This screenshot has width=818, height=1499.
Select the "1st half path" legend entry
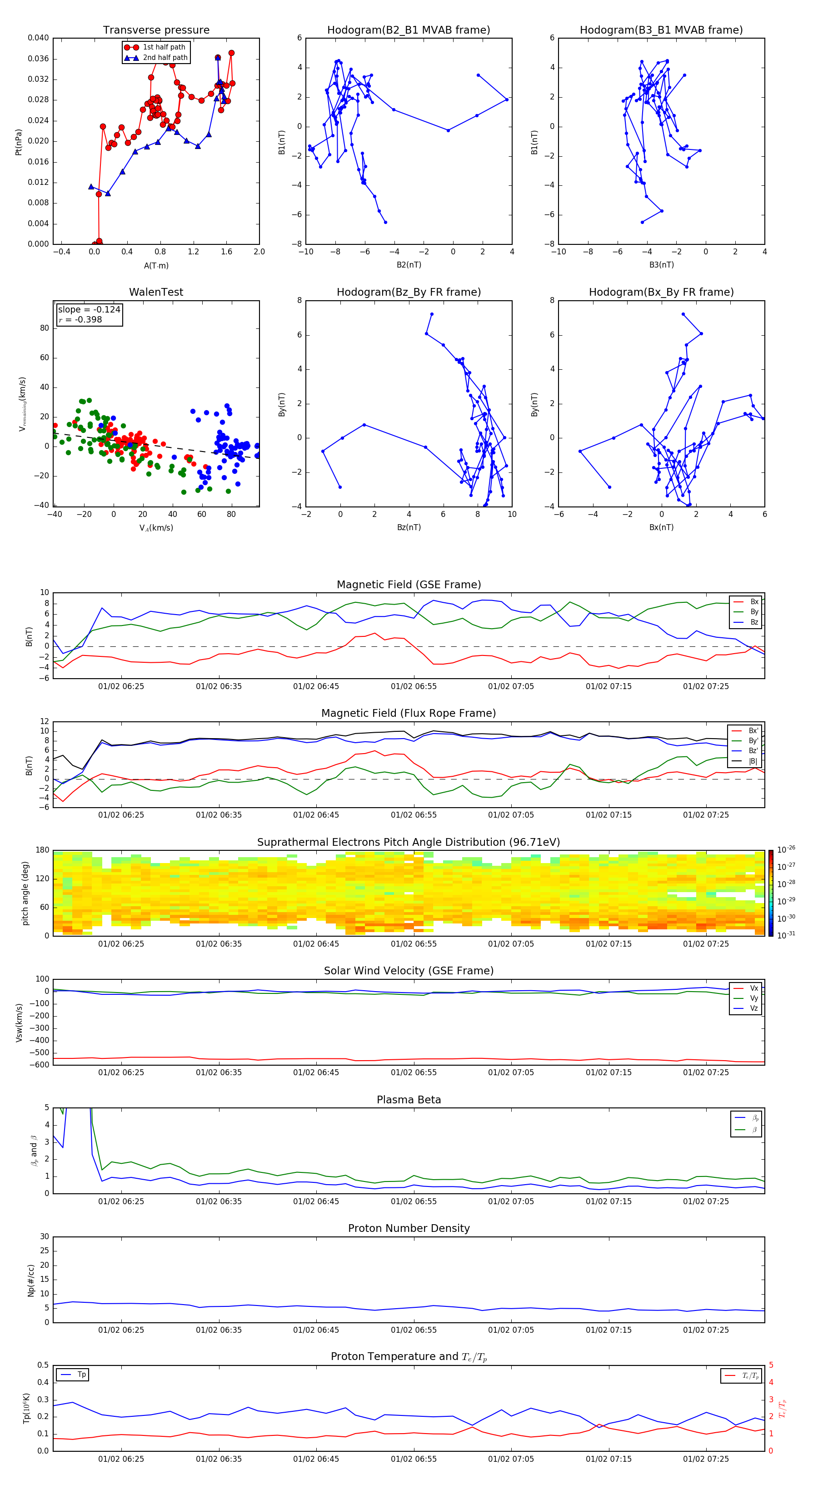pos(155,47)
